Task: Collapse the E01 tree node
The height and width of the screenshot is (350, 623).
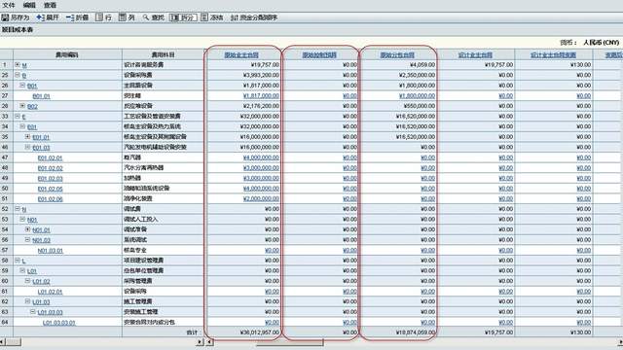Action: coord(22,126)
